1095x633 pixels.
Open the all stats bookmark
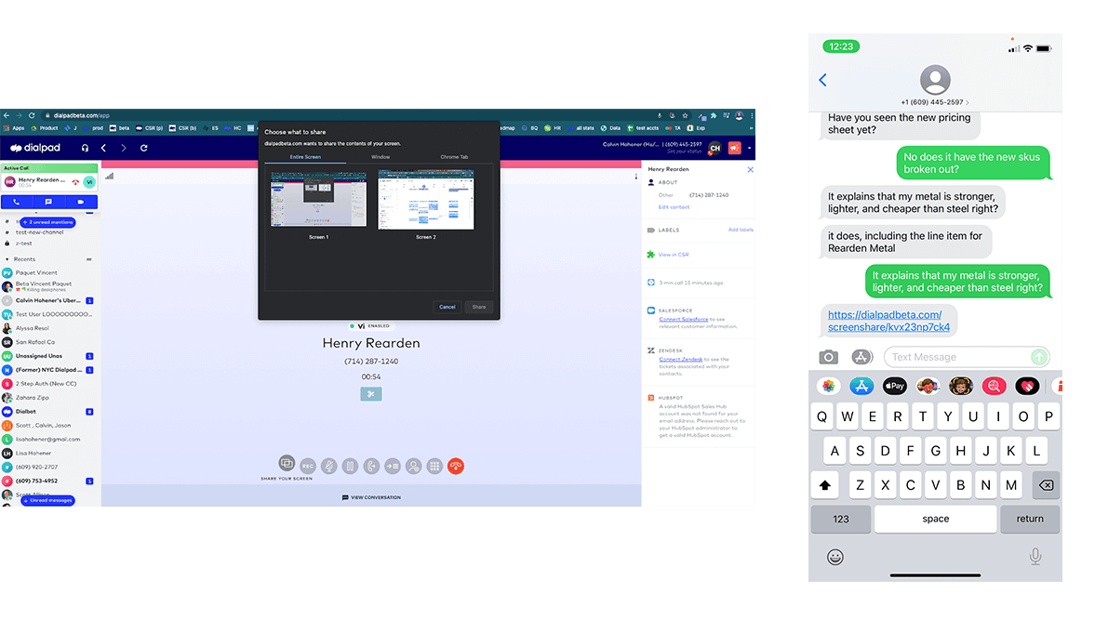[581, 128]
